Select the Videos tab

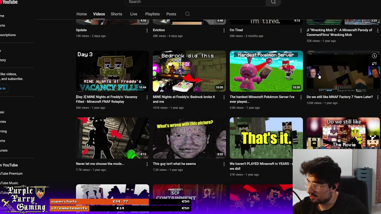click(x=99, y=14)
